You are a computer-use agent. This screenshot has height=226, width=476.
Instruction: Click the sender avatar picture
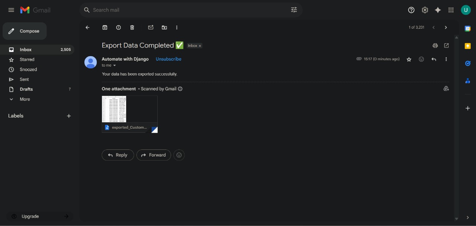[91, 62]
